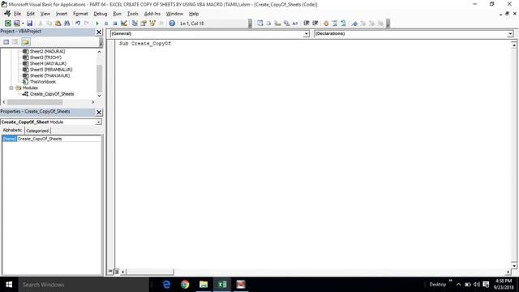Open the Create_CopyOf_Sheet Module properties dropdown

click(98, 122)
